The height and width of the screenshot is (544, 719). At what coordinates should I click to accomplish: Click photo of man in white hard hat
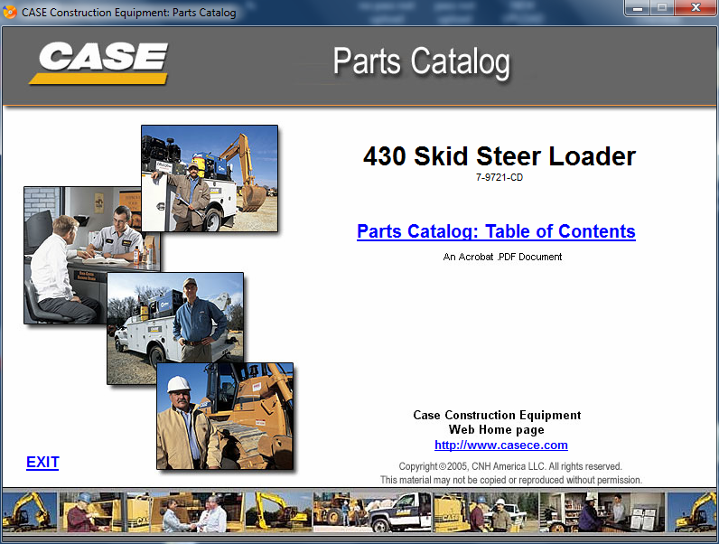tap(225, 416)
